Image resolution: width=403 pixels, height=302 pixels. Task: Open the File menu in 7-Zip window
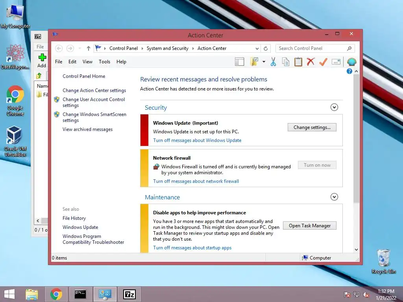coord(40,47)
